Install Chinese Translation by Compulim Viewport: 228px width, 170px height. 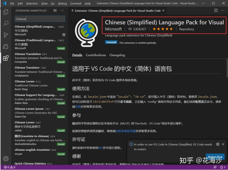pyautogui.click(x=61, y=62)
